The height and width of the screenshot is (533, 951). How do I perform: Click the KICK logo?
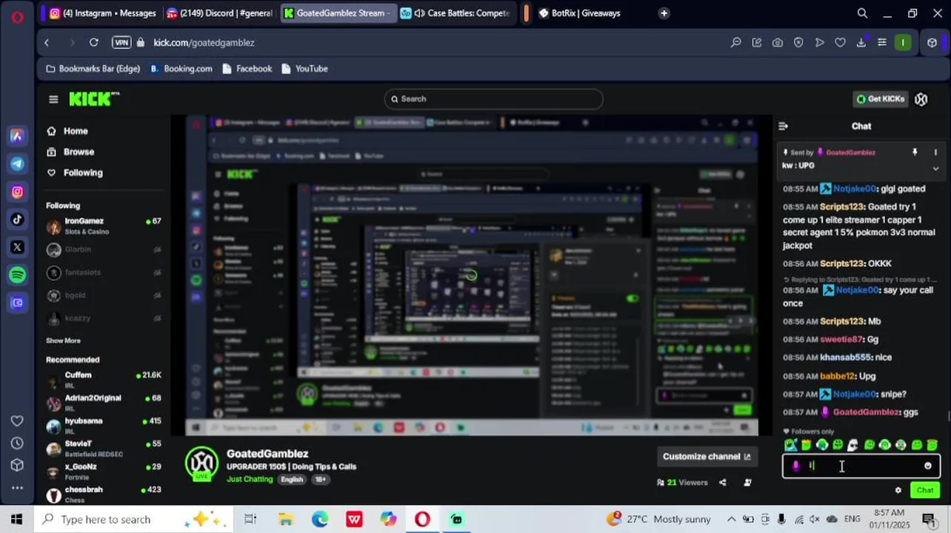click(x=94, y=98)
